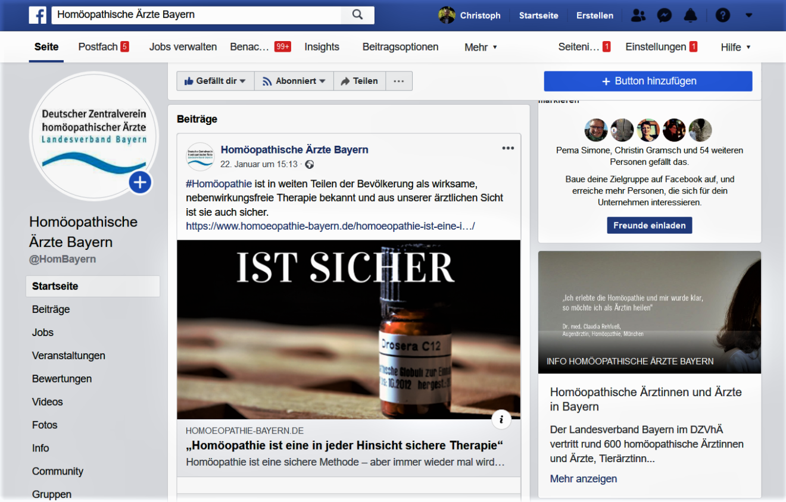Select Gruppen in the left sidebar
Image resolution: width=786 pixels, height=502 pixels.
pos(52,494)
